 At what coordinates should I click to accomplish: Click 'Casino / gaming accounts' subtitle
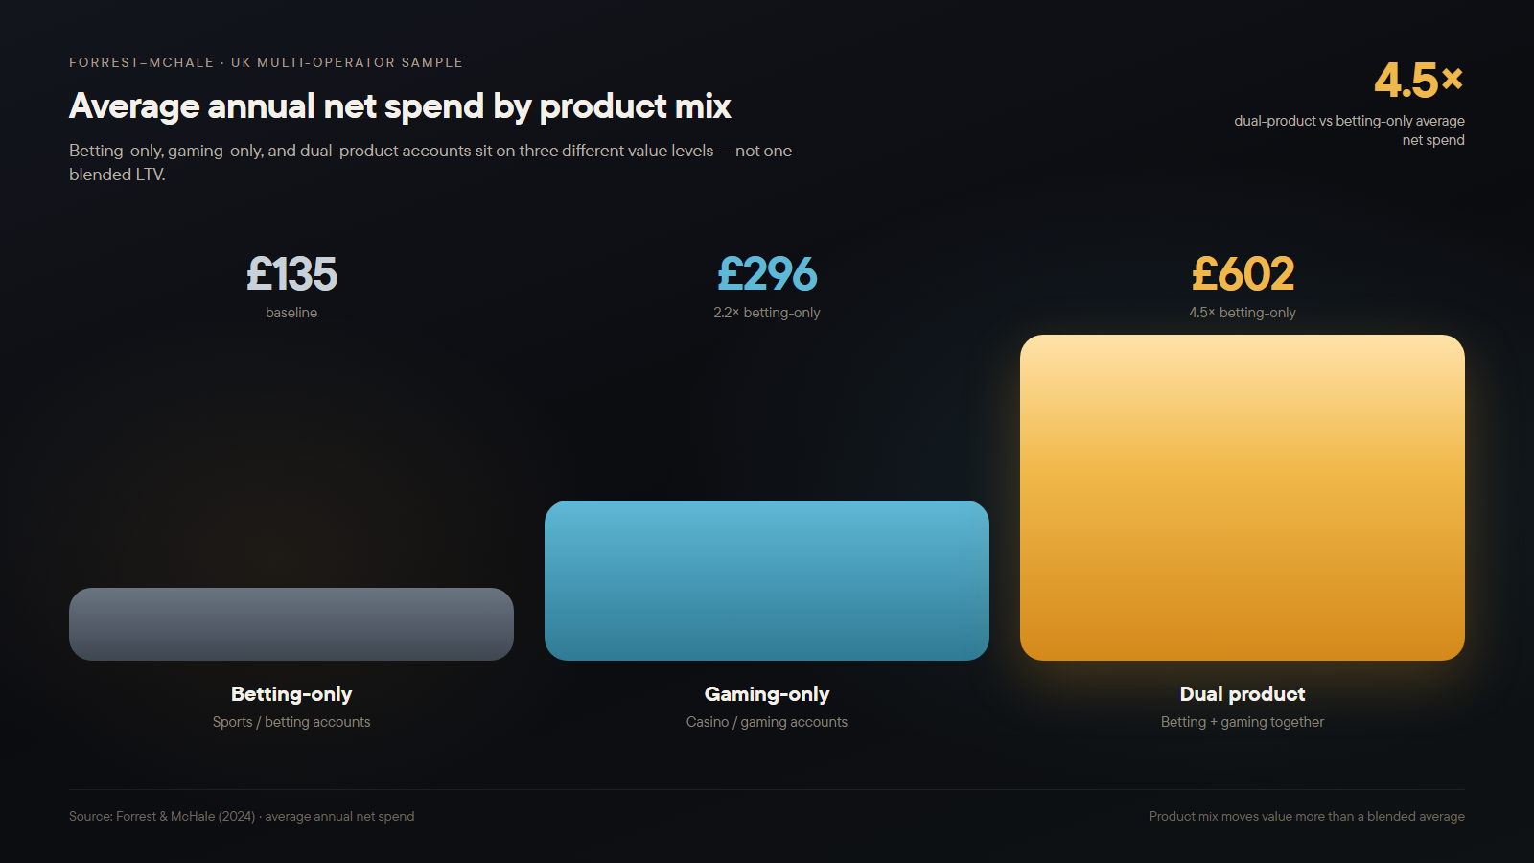[x=767, y=722]
